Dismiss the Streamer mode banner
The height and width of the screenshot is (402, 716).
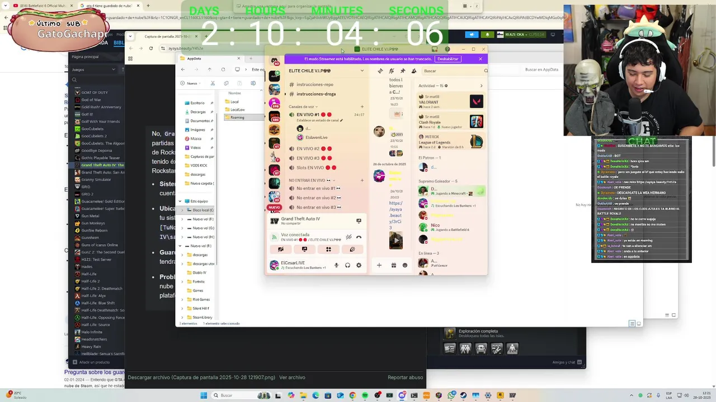point(480,59)
